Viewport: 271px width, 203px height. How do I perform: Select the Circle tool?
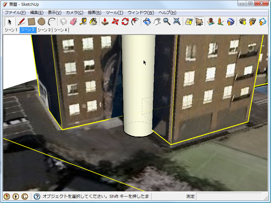click(x=42, y=22)
